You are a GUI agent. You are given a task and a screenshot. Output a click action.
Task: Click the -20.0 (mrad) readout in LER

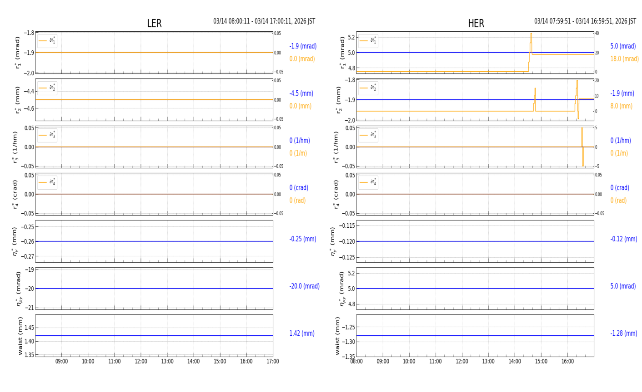[x=304, y=286]
